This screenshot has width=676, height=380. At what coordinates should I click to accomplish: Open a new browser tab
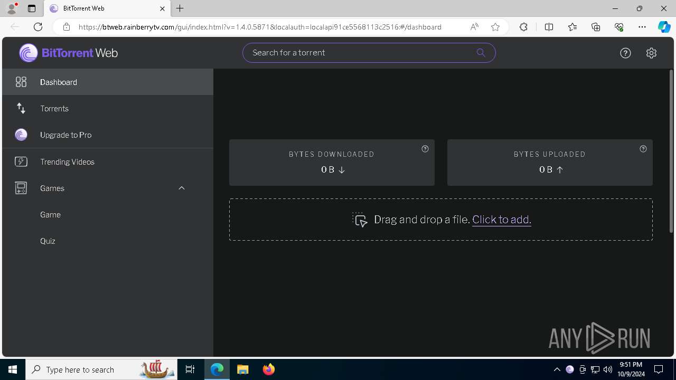coord(180,8)
